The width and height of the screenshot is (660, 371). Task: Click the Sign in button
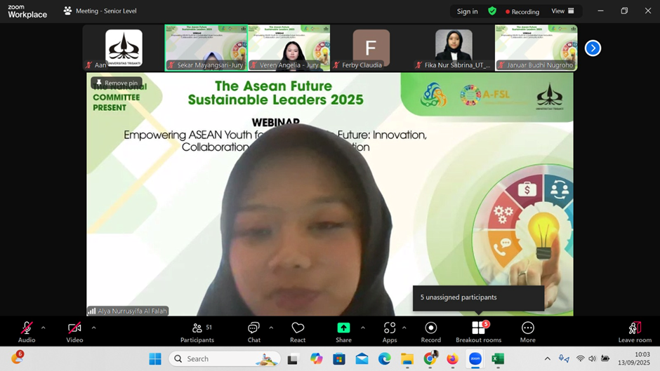(467, 11)
